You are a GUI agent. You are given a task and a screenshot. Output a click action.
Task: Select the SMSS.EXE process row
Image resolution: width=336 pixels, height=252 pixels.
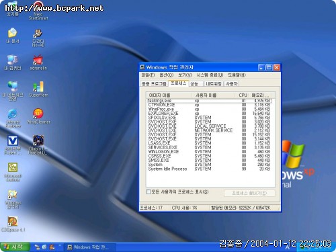(x=209, y=160)
